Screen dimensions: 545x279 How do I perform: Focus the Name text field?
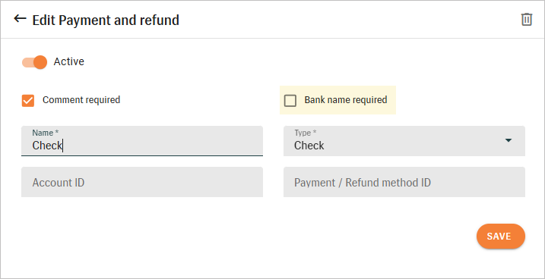pos(142,141)
